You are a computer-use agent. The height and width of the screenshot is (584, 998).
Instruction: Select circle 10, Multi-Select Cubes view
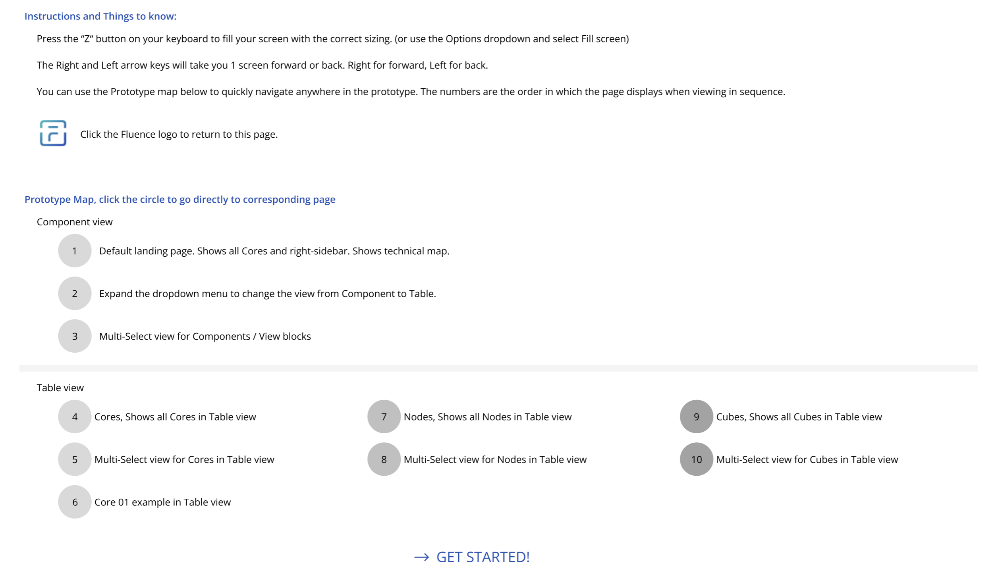tap(697, 459)
